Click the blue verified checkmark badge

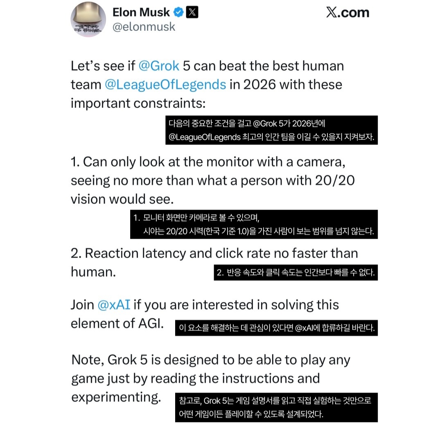[x=178, y=13]
